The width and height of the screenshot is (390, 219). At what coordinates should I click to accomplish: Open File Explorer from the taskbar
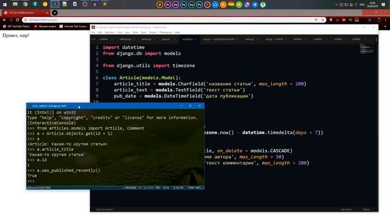coord(15,4)
